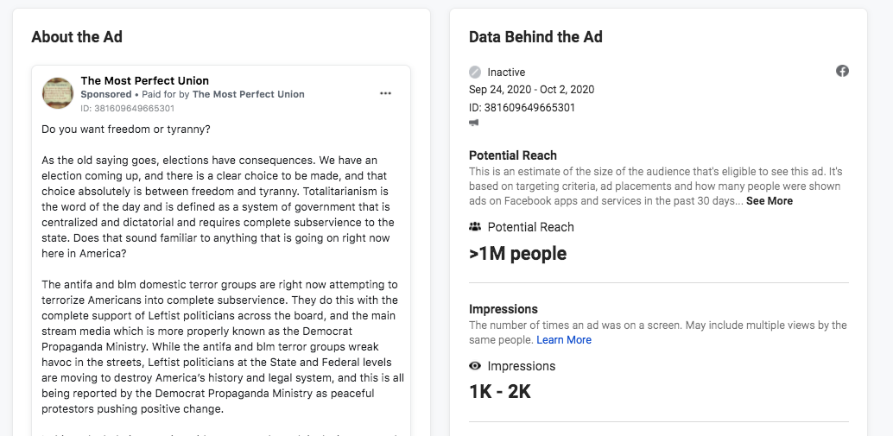Click the date range Sep 24 - Oct 2

tap(531, 90)
